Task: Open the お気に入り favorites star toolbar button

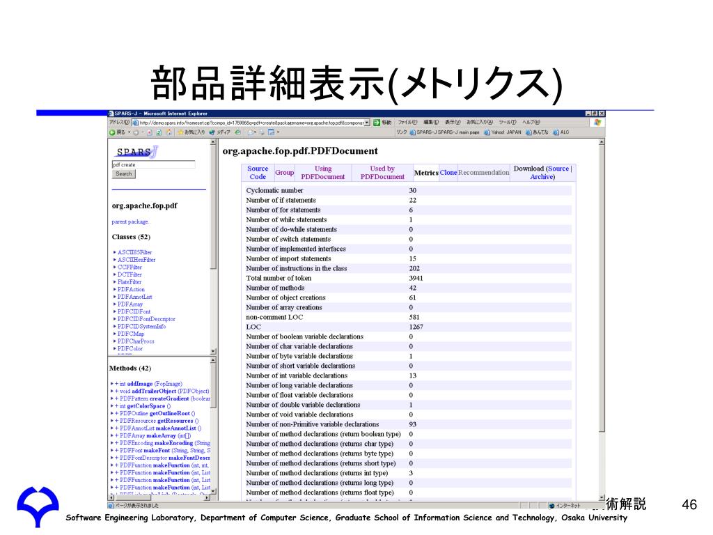Action: point(191,132)
